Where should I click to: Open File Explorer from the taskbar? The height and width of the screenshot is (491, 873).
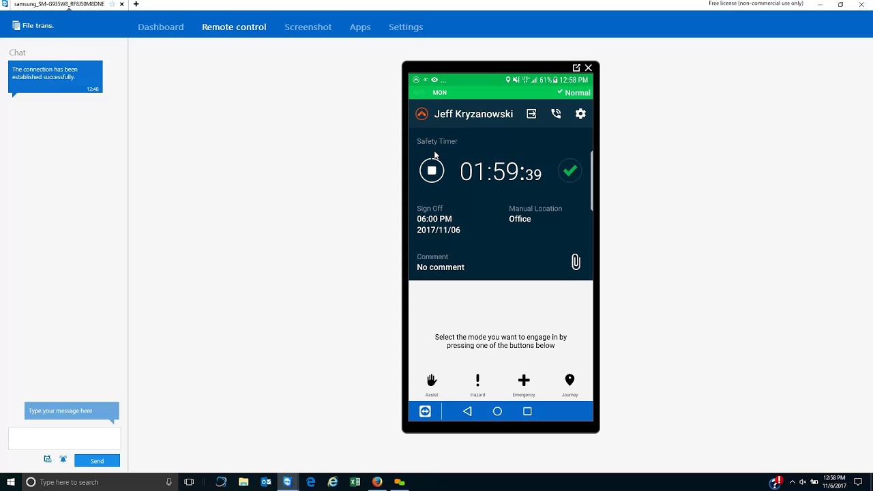pos(243,482)
